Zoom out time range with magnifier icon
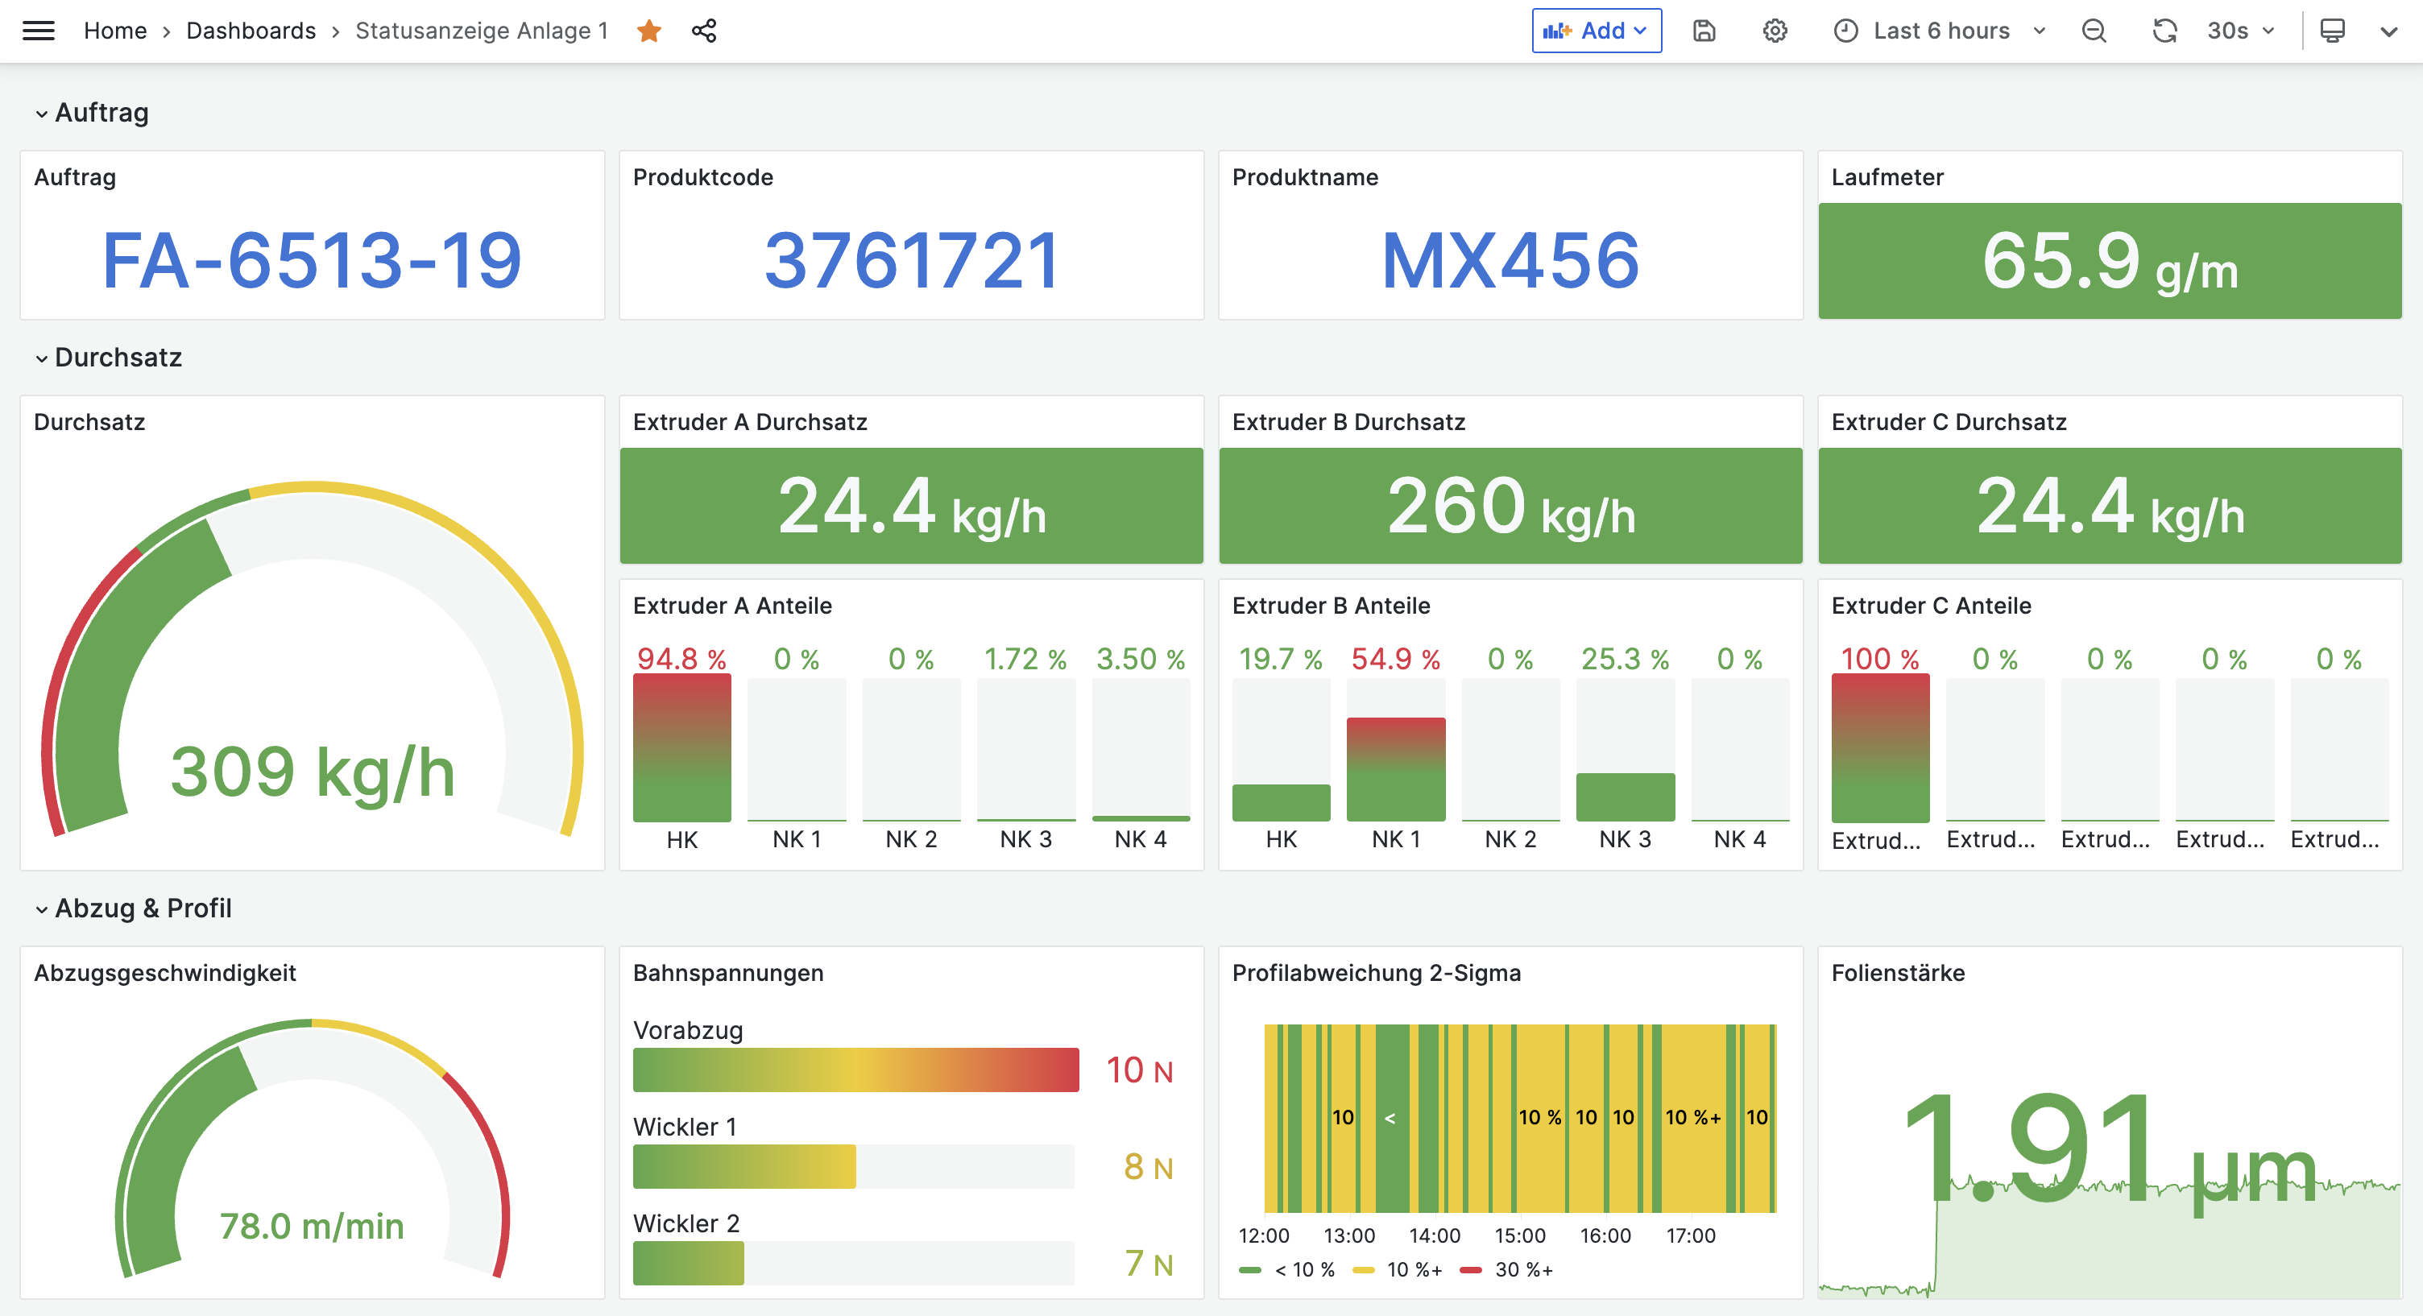 [2094, 31]
